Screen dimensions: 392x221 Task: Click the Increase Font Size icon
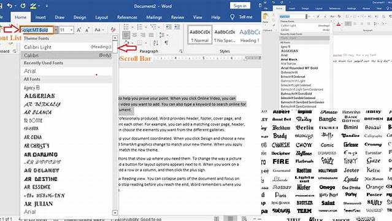click(79, 30)
